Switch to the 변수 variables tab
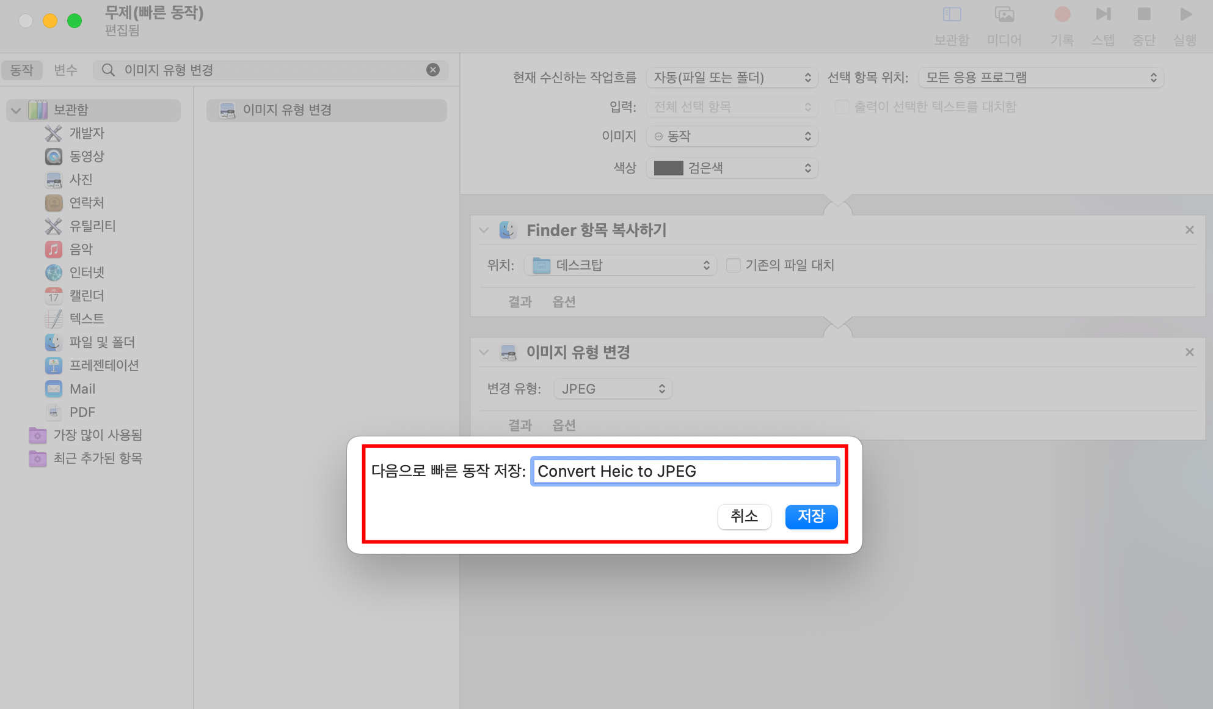This screenshot has height=709, width=1213. (65, 70)
